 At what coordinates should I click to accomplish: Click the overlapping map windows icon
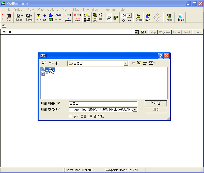point(116,17)
